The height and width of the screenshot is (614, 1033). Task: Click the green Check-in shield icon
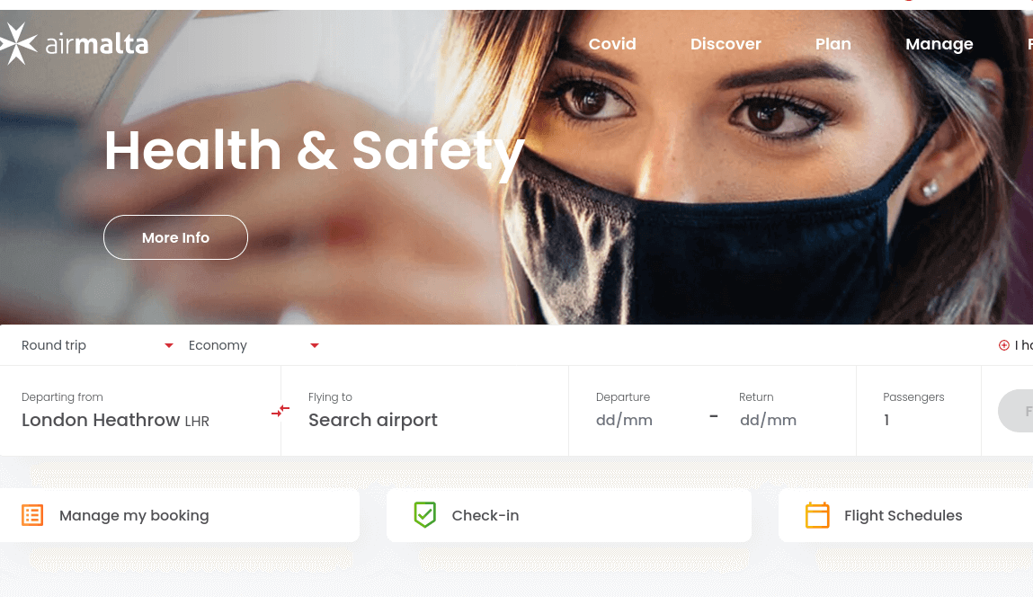click(425, 514)
